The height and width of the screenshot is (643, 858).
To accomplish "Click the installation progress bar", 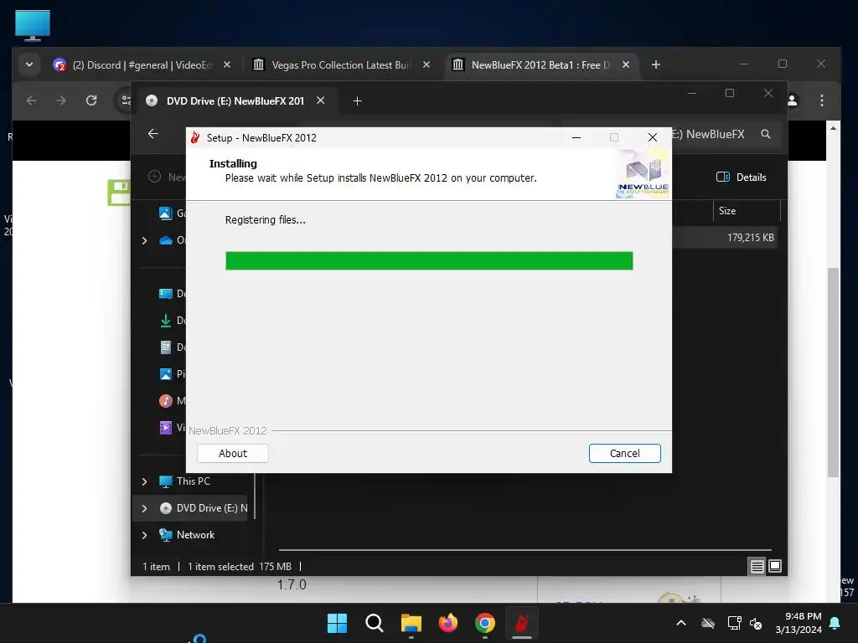I will [429, 261].
